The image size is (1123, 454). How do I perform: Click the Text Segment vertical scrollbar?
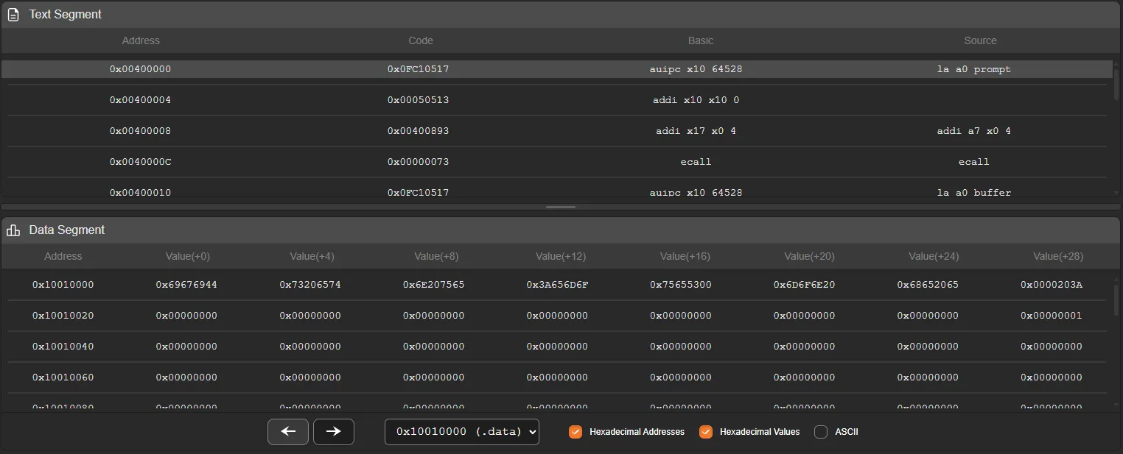[x=1116, y=81]
